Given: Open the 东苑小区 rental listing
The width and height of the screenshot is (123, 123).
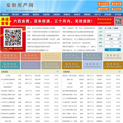Looking at the screenshot, I should tap(70, 87).
